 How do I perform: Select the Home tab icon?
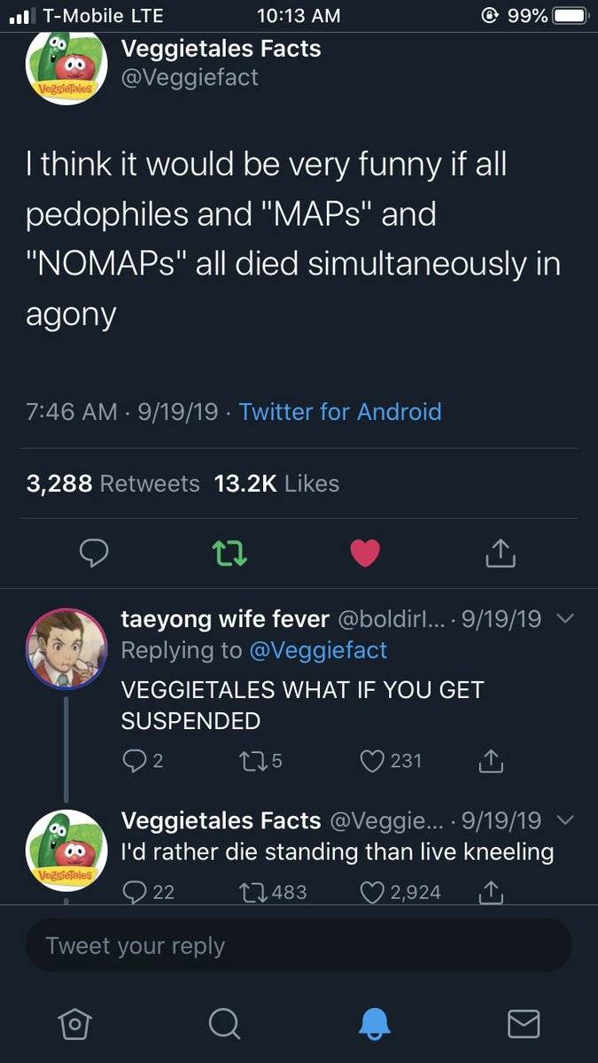click(x=74, y=1024)
